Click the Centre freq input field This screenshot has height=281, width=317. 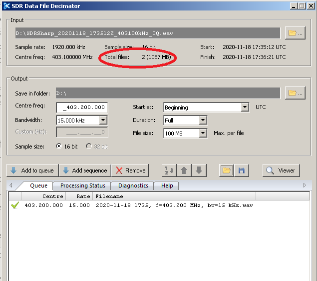click(82, 107)
